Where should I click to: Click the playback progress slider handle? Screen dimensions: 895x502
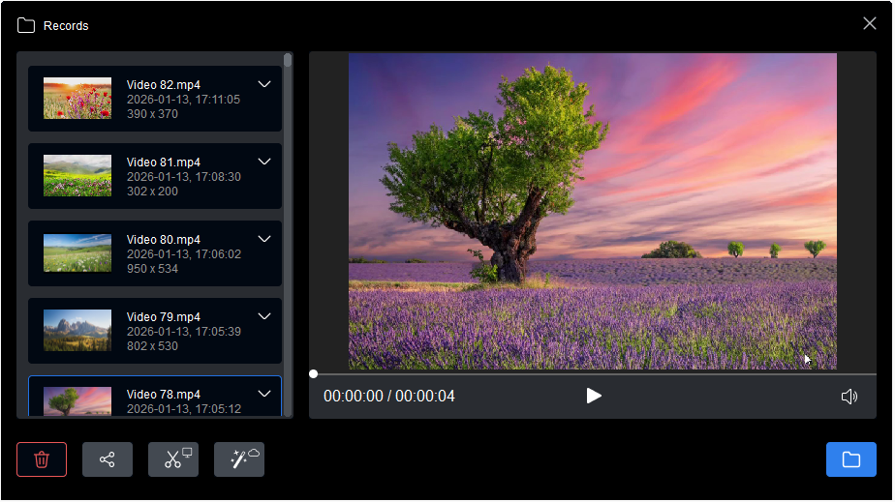pos(313,373)
